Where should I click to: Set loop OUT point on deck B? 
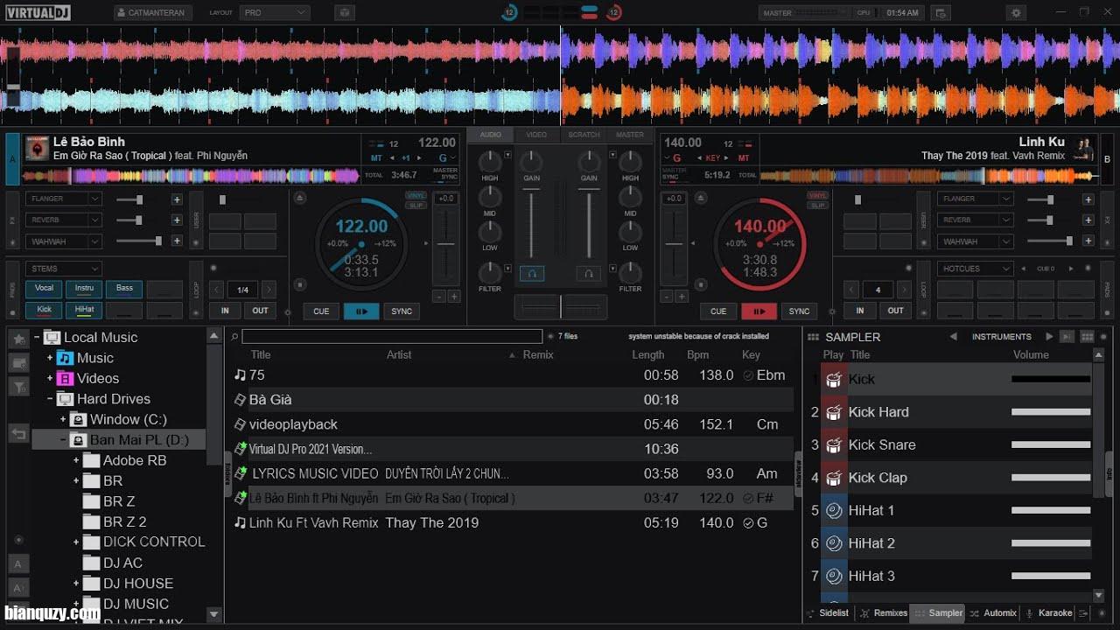coord(896,311)
